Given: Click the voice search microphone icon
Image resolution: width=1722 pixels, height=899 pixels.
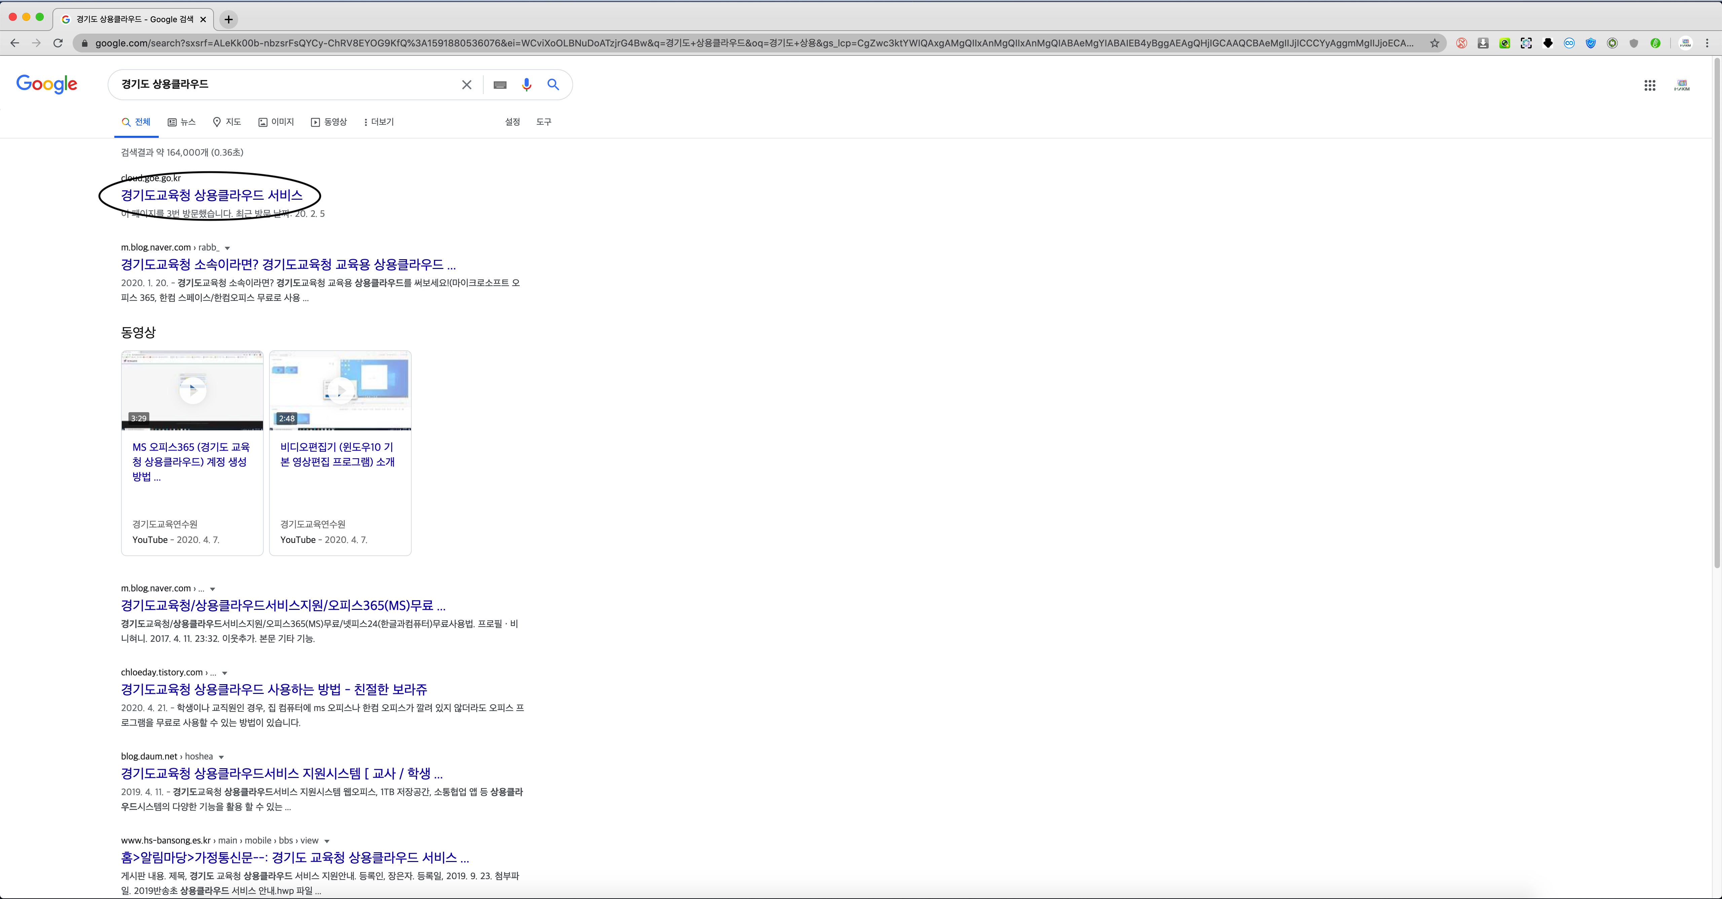Looking at the screenshot, I should (526, 84).
